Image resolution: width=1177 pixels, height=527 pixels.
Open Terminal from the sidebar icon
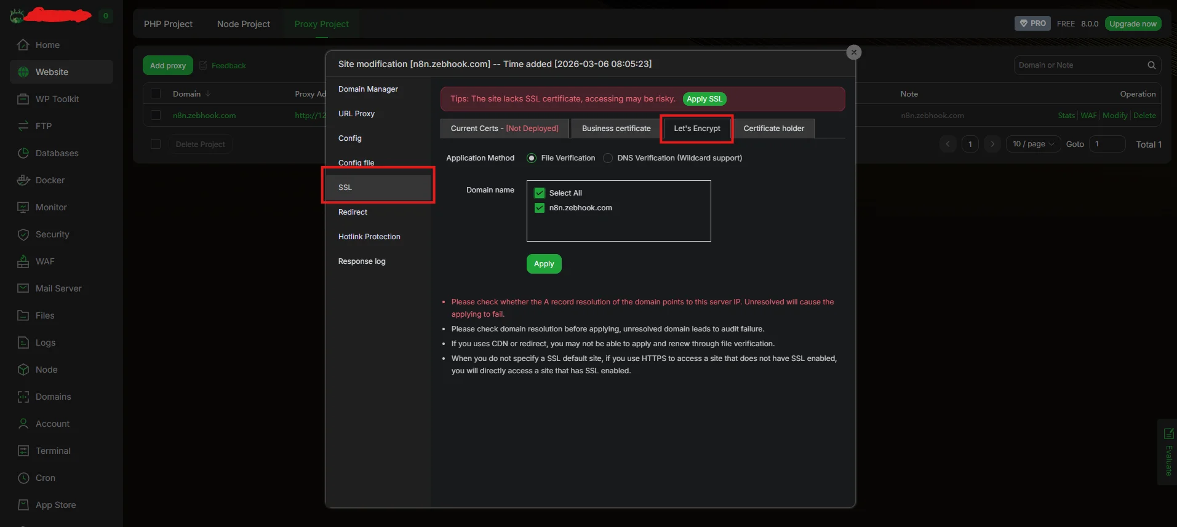click(23, 451)
